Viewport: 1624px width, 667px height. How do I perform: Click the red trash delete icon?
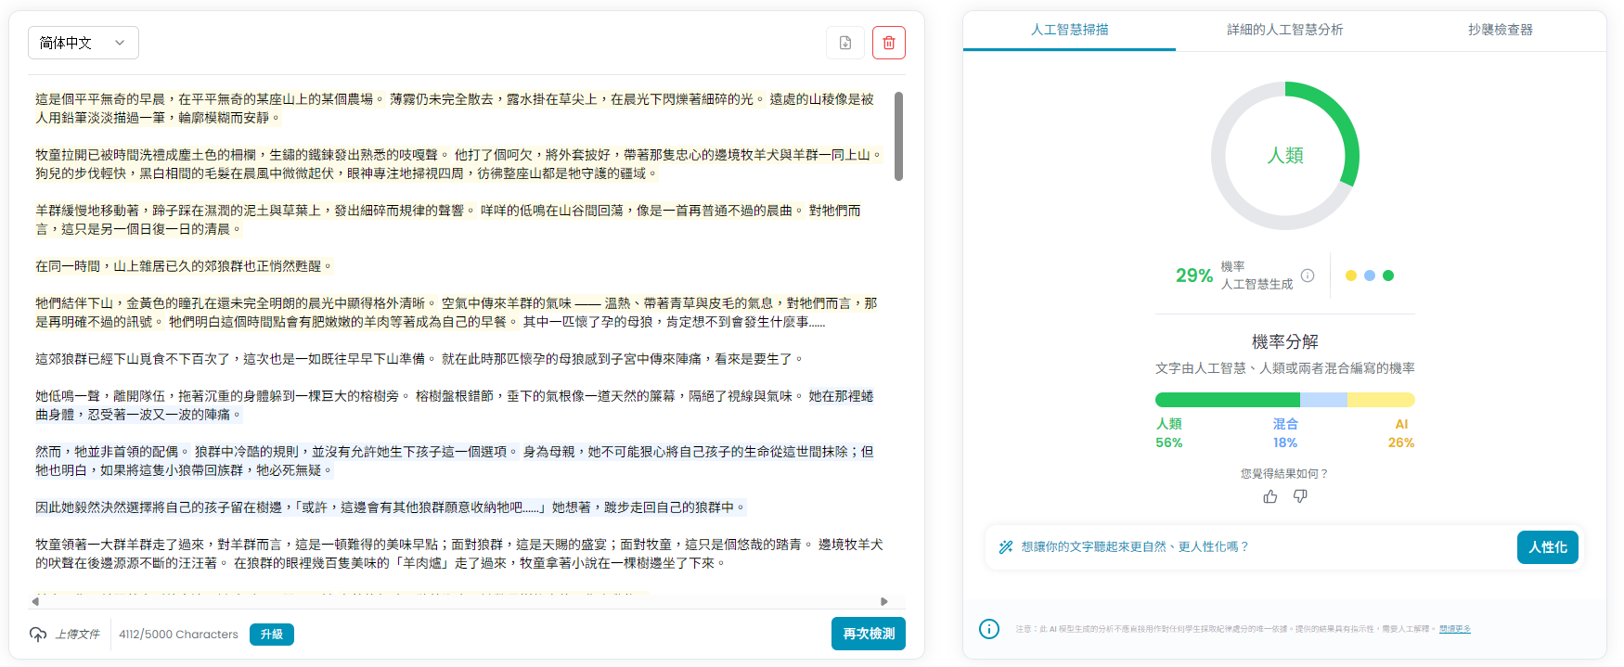[x=888, y=43]
